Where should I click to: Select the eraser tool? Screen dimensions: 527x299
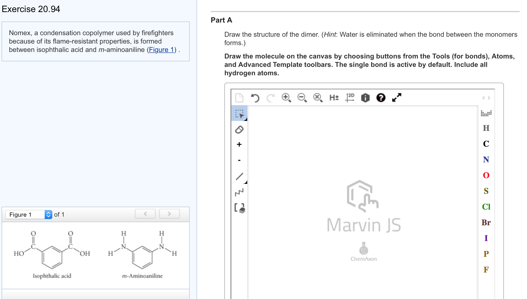click(239, 129)
